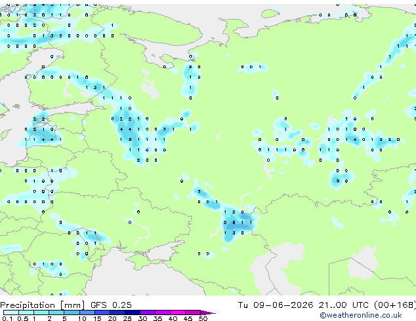Pick the 1–2 mm legend color box
Viewport: 416px width, 321px height.
tap(41, 312)
